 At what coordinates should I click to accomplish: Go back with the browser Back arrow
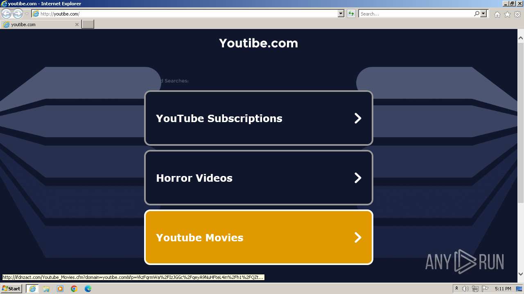(6, 14)
